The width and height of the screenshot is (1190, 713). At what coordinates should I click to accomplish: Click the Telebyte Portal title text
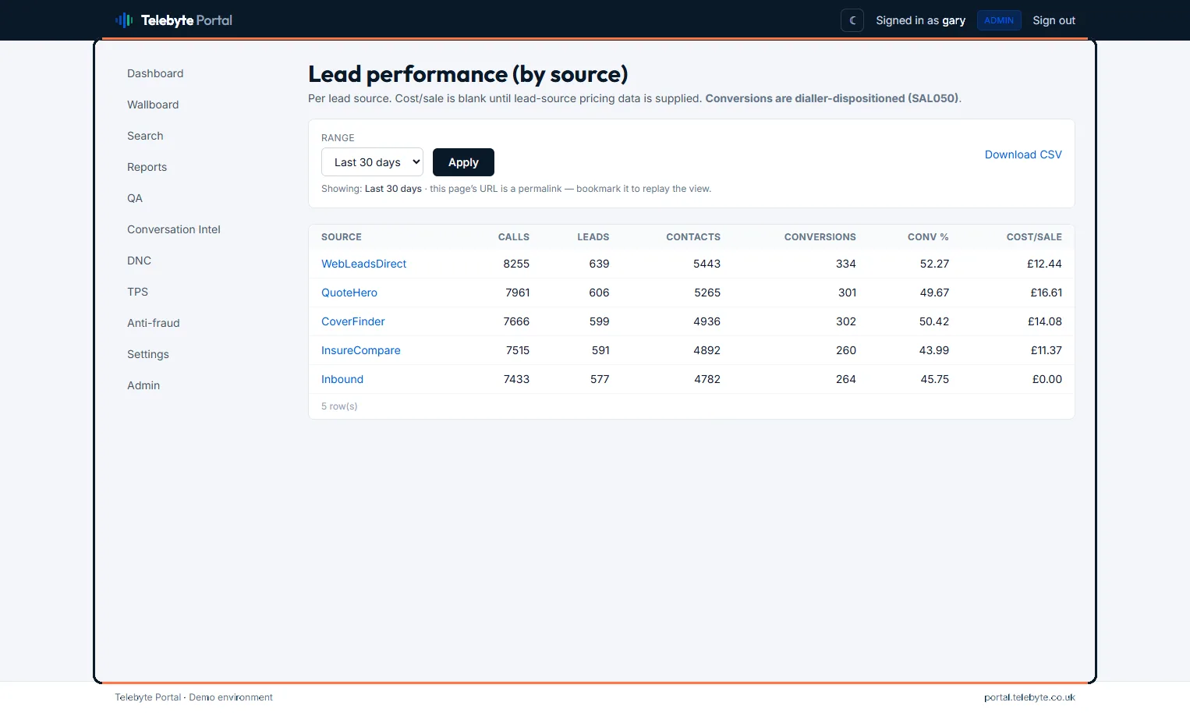tap(186, 20)
